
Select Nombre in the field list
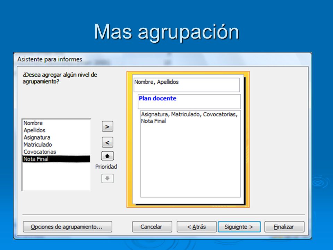[56, 123]
